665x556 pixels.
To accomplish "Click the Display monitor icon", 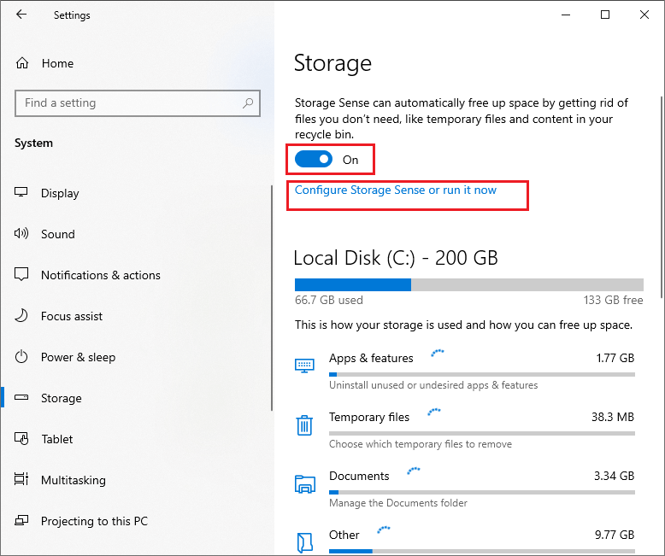I will (x=22, y=193).
